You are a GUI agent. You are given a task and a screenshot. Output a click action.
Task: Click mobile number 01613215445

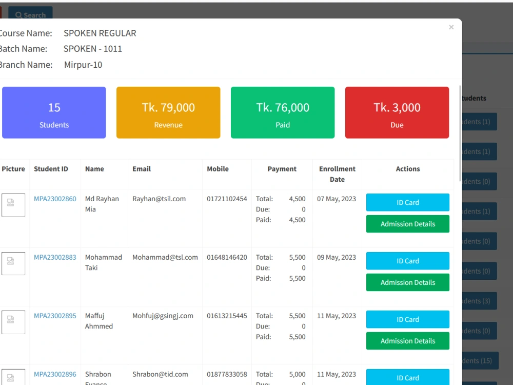click(227, 316)
